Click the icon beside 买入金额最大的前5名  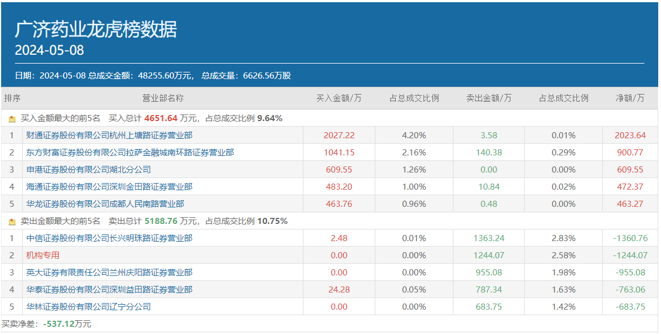pos(12,118)
